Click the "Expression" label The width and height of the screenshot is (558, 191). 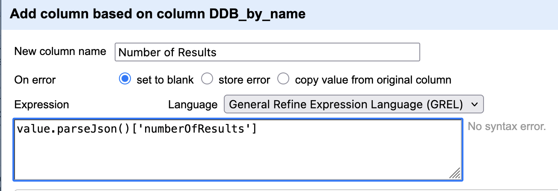(42, 104)
